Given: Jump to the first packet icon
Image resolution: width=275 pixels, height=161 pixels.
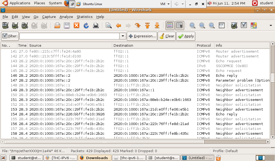Looking at the screenshot, I should (x=147, y=25).
